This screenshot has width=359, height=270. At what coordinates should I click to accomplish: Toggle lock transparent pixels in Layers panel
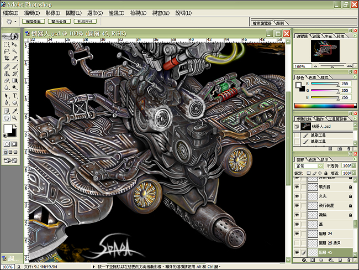pos(309,173)
